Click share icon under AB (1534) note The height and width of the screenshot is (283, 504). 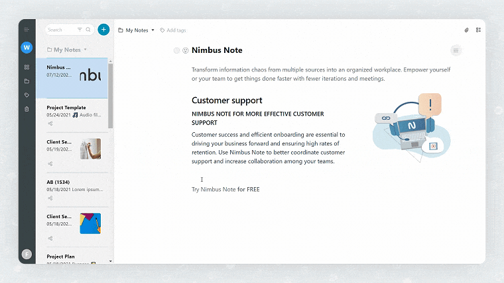click(50, 198)
